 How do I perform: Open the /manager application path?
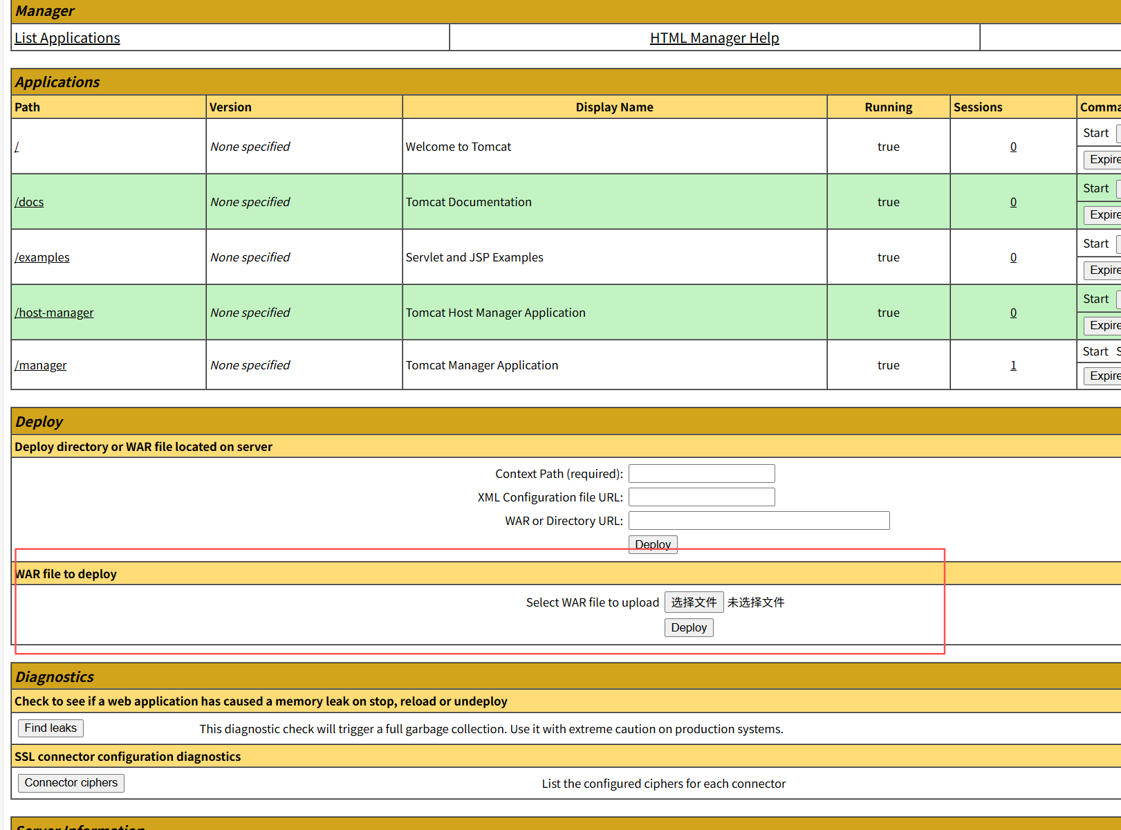pos(41,365)
